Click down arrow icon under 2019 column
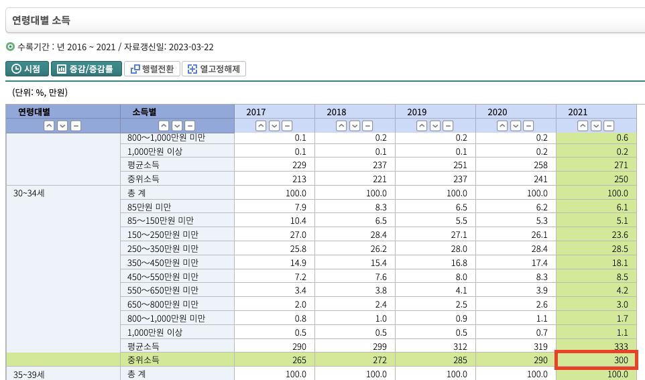Screen dimensions: 645x380 (434, 126)
